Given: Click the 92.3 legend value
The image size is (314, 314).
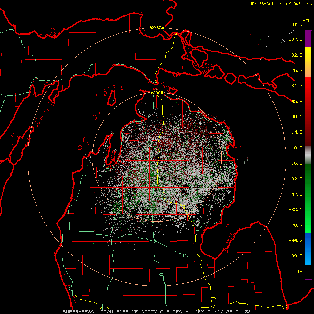Looking at the screenshot, I should coord(297,55).
